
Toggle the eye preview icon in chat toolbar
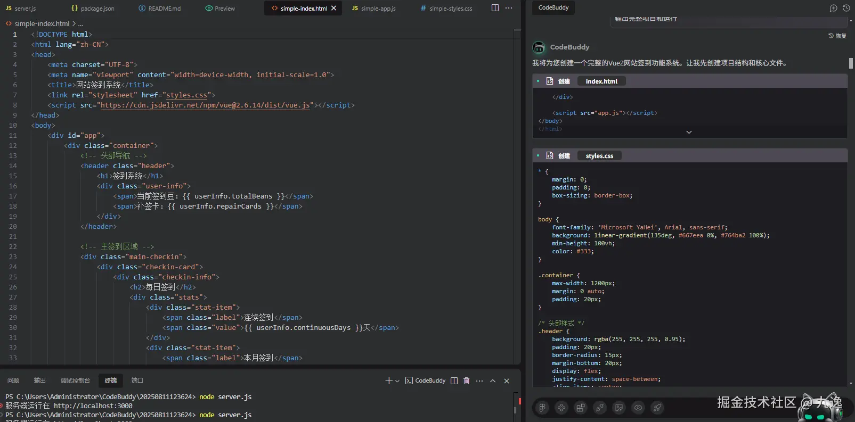point(638,408)
